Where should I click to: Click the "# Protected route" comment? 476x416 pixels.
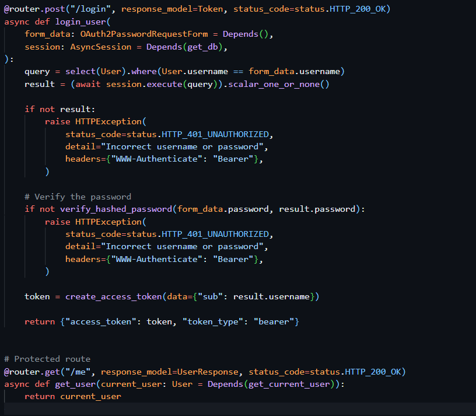click(x=47, y=359)
